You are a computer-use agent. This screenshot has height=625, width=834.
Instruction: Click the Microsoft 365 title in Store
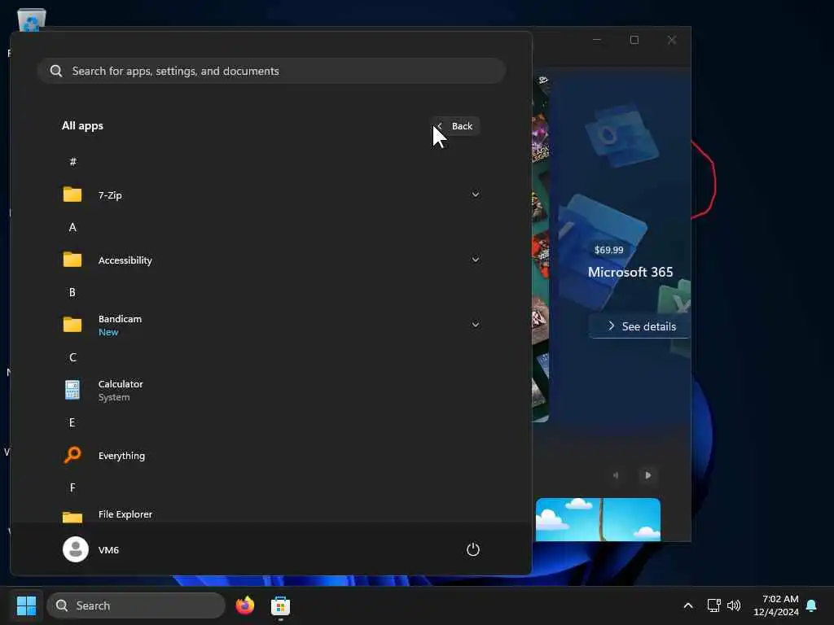(630, 272)
